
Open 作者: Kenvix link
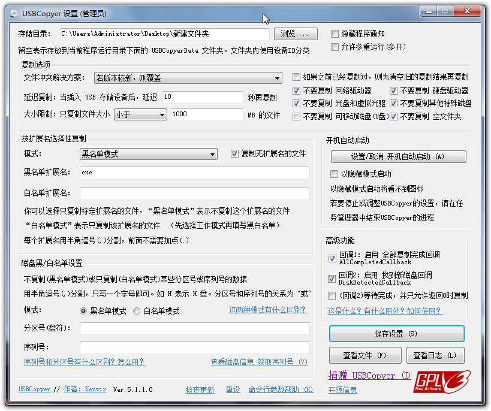point(85,389)
